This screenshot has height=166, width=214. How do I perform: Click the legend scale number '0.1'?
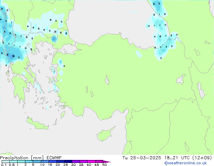point(4,165)
